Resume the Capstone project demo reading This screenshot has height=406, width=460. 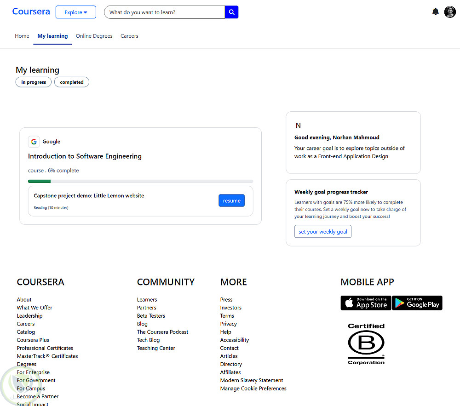point(231,200)
